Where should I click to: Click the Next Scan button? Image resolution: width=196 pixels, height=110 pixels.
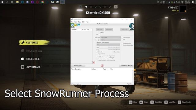pos(109,30)
